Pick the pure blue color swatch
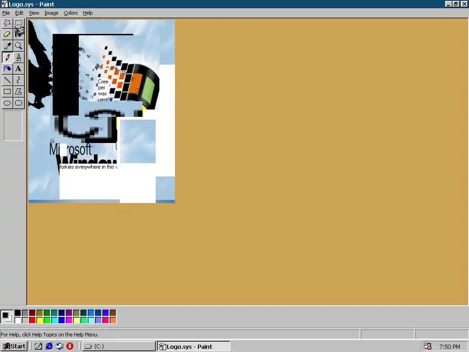The image size is (469, 352). click(62, 320)
